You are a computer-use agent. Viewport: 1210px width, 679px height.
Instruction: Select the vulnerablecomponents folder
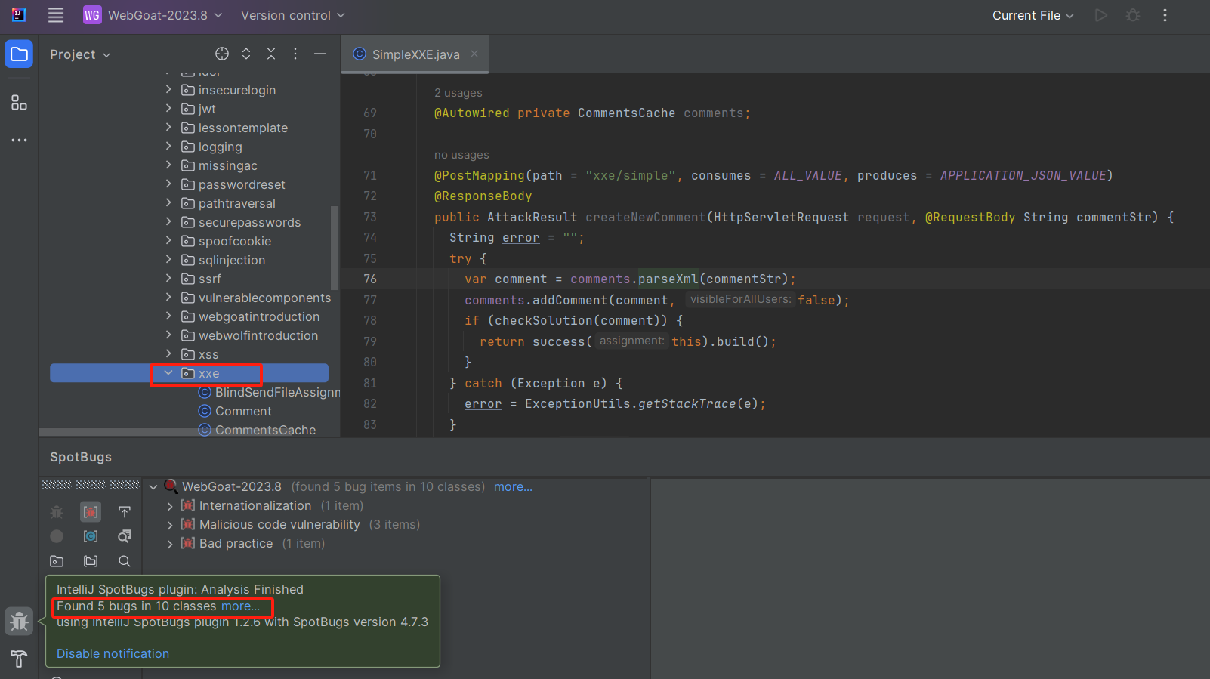coord(256,298)
